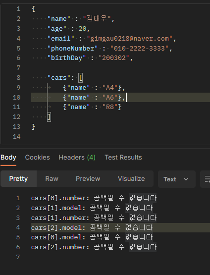Switch to the Test Results tab
Image resolution: width=210 pixels, height=275 pixels.
click(x=123, y=157)
